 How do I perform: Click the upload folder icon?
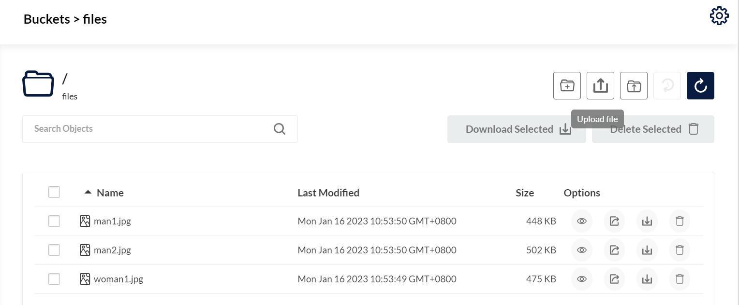634,86
